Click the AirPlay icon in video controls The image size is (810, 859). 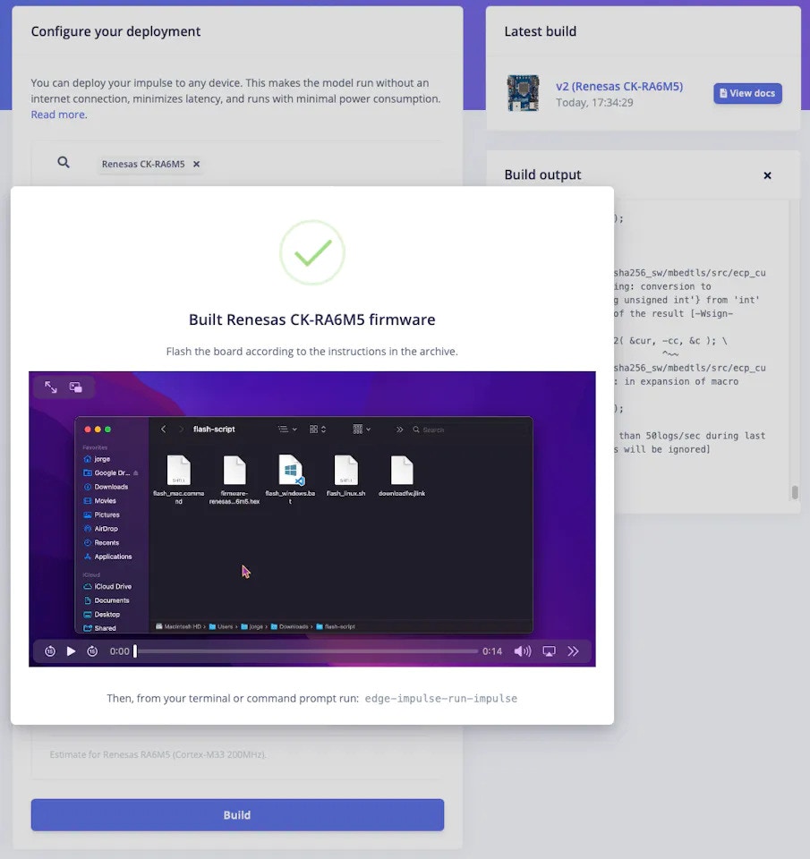[549, 651]
